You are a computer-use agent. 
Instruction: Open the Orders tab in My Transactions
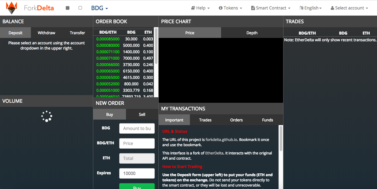point(236,120)
